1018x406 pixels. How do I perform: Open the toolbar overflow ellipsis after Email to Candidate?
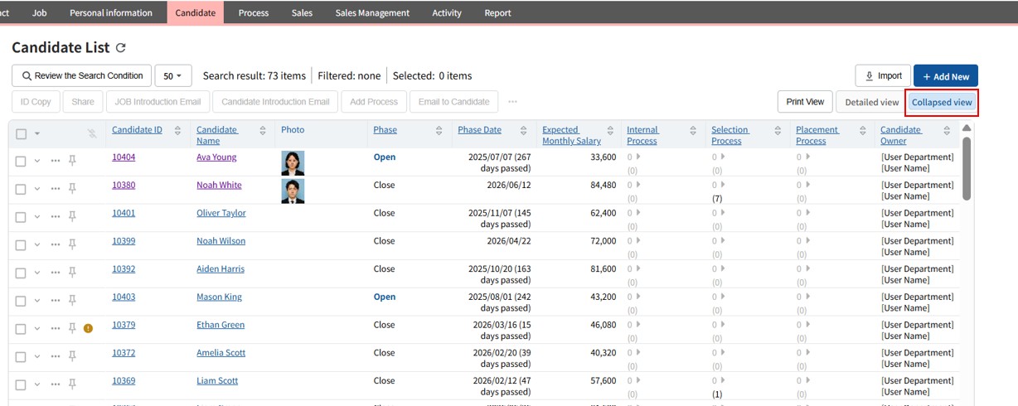pos(512,102)
